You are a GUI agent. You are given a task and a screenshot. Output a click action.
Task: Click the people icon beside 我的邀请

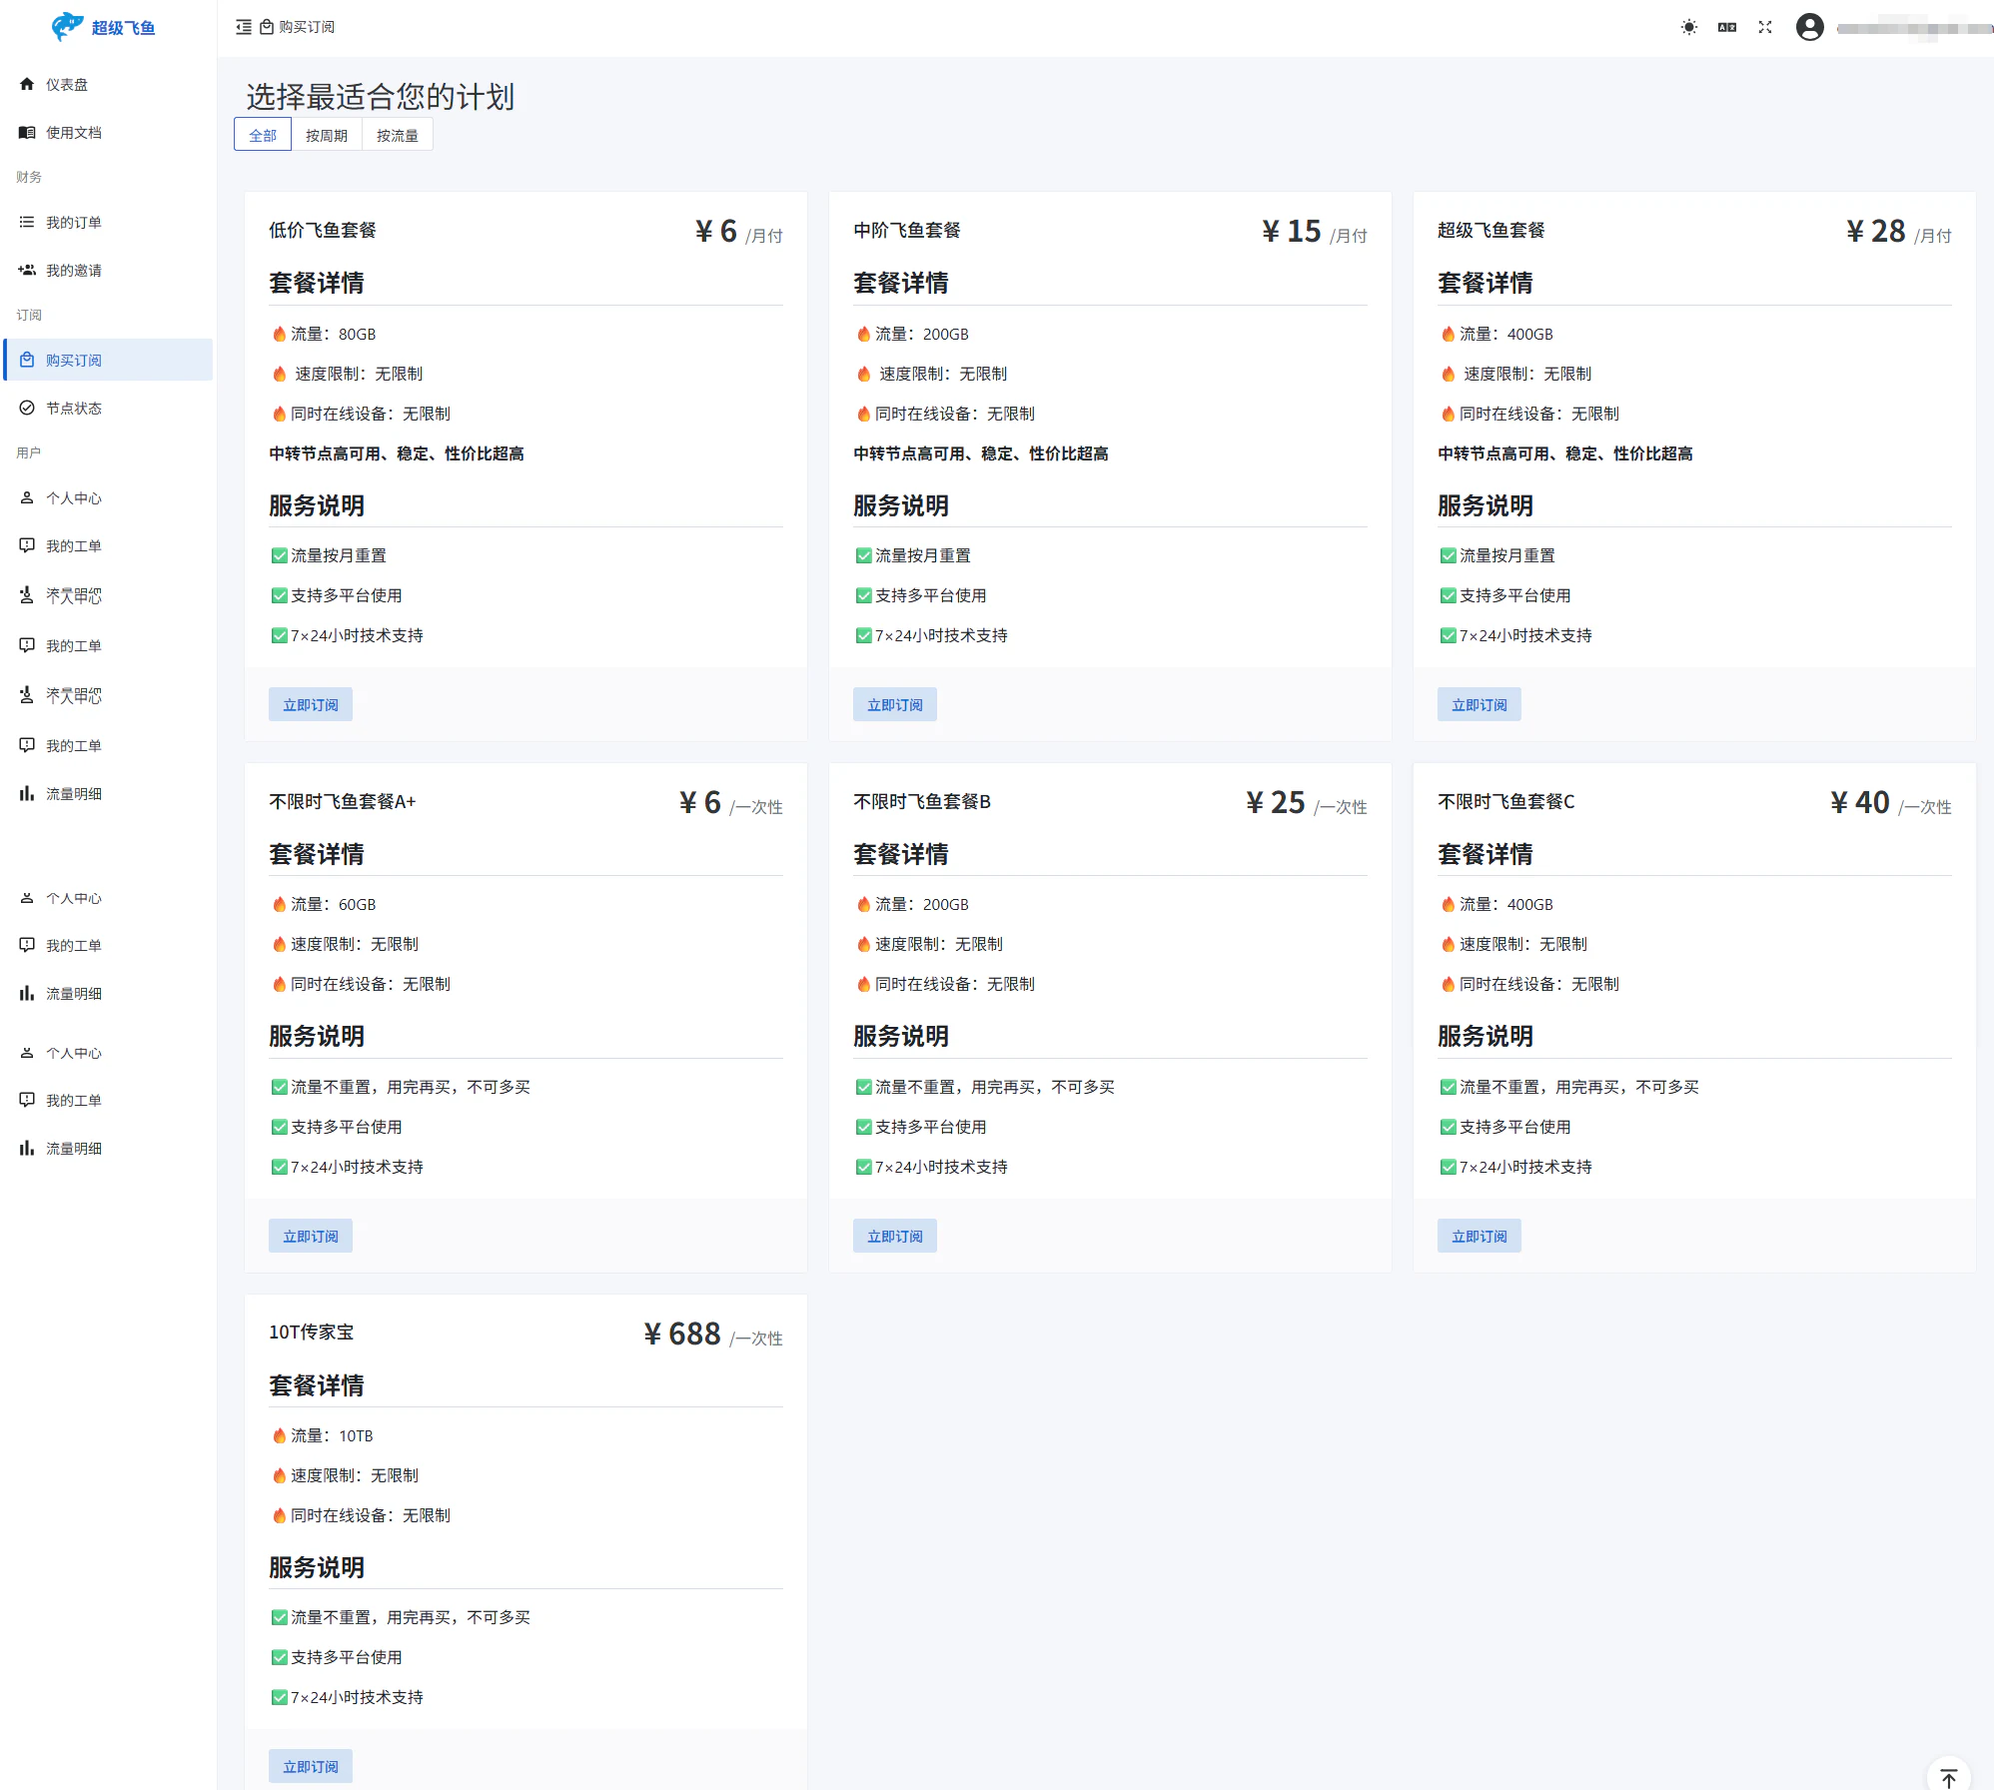[27, 270]
